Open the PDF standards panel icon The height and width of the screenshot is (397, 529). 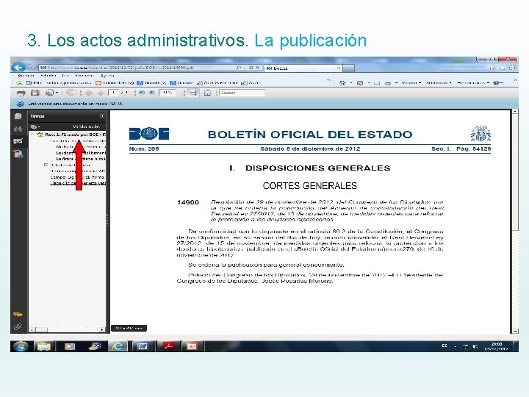pyautogui.click(x=18, y=154)
